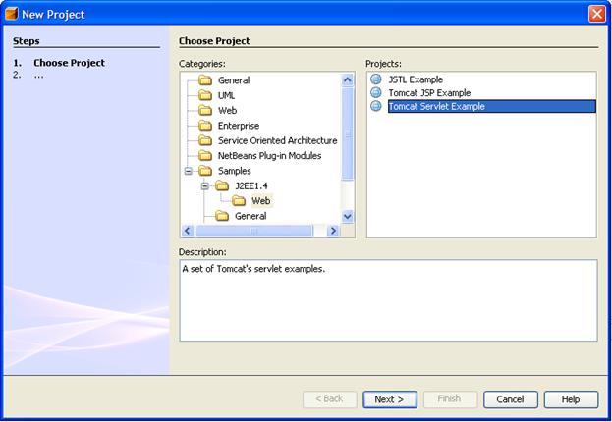Open Help for the wizard
The image size is (612, 422).
pos(571,399)
